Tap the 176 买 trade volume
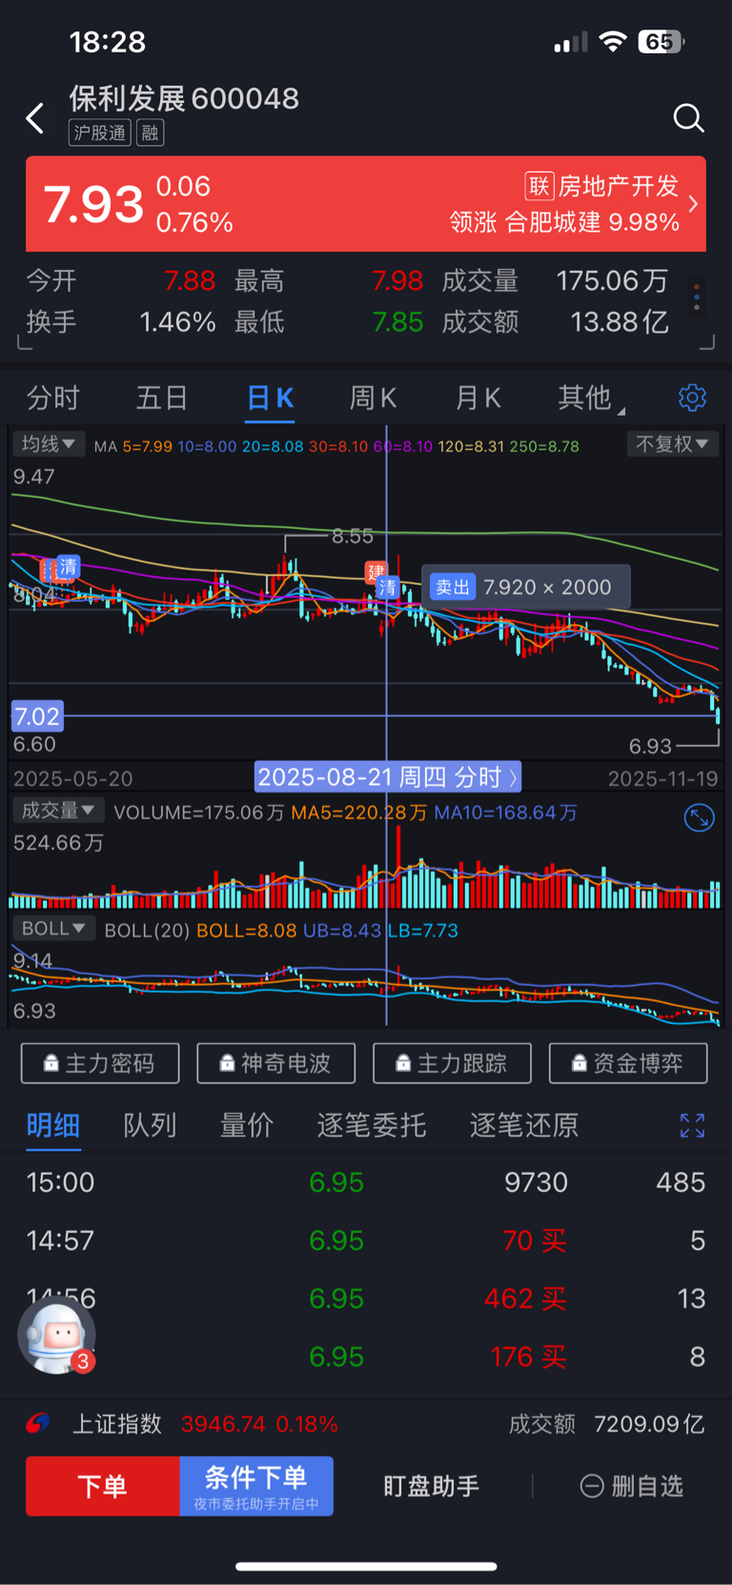The height and width of the screenshot is (1585, 732). [x=528, y=1357]
